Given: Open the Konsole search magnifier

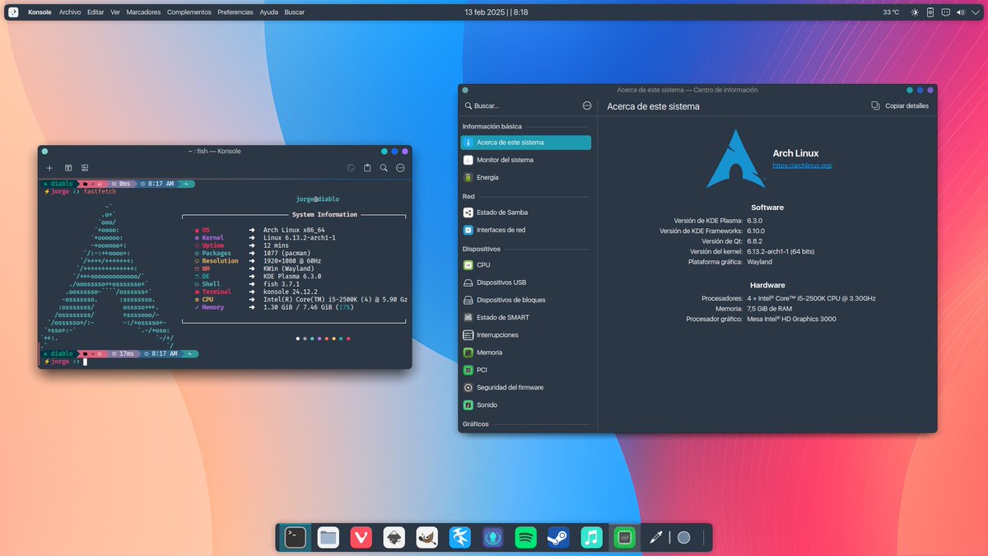Looking at the screenshot, I should click(x=384, y=168).
